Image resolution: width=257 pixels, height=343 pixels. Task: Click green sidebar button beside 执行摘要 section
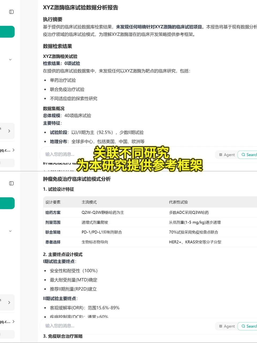point(7,32)
